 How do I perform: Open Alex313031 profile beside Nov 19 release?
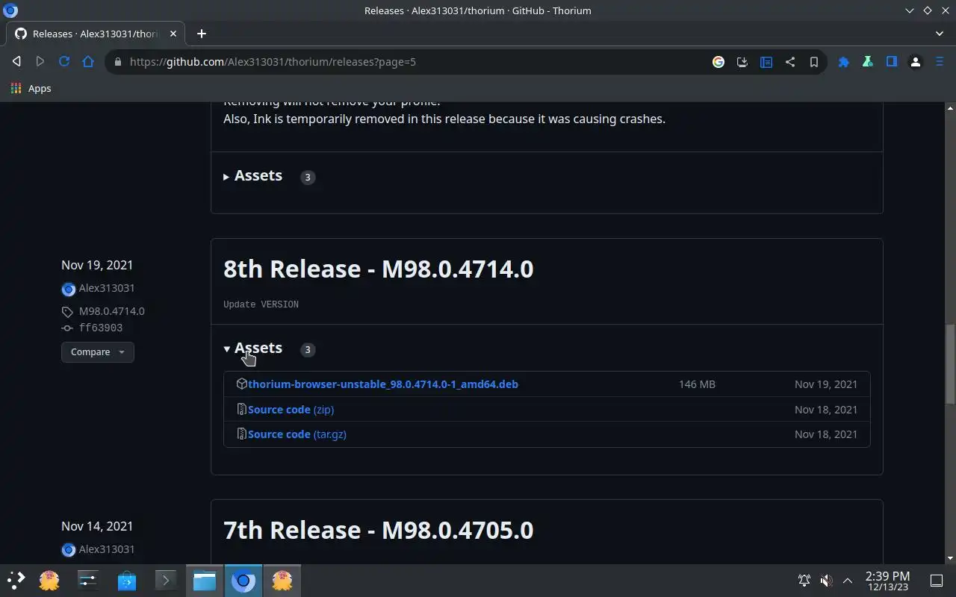point(107,288)
